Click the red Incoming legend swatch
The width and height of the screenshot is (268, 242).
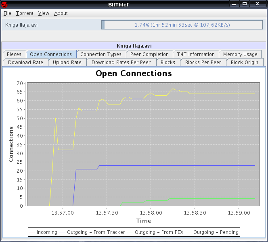coord(32,232)
